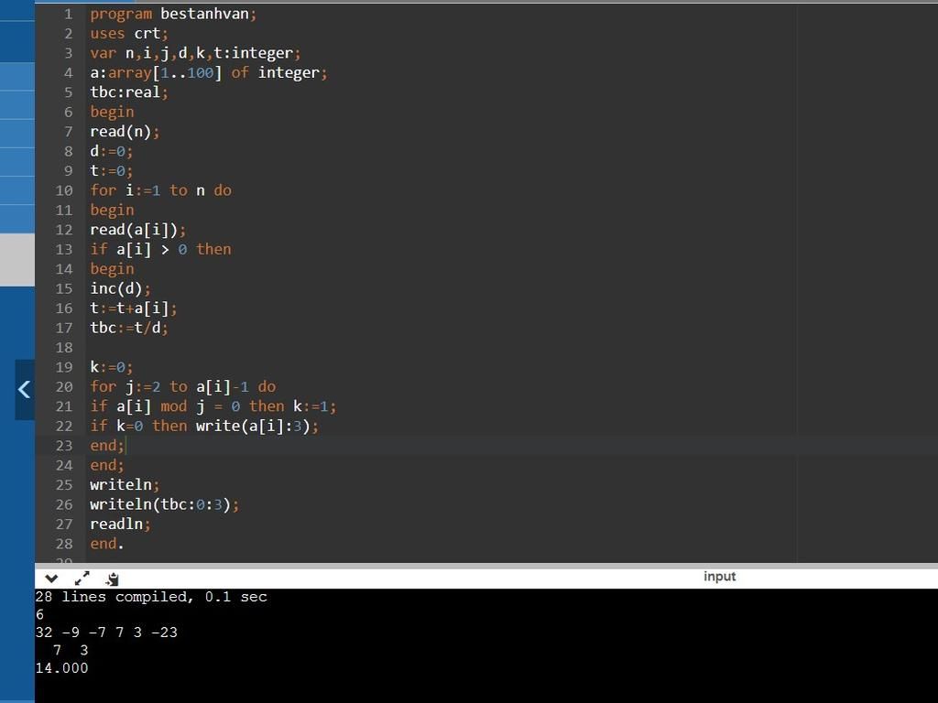Click the line 'readln;'
938x703 pixels.
pos(120,525)
